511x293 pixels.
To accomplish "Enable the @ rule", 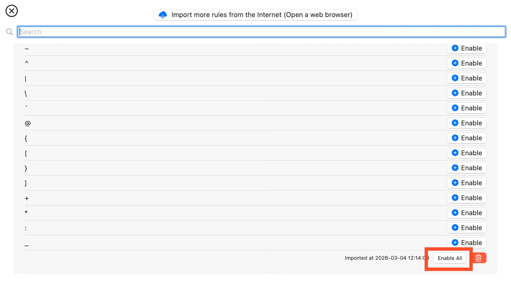I will point(467,123).
